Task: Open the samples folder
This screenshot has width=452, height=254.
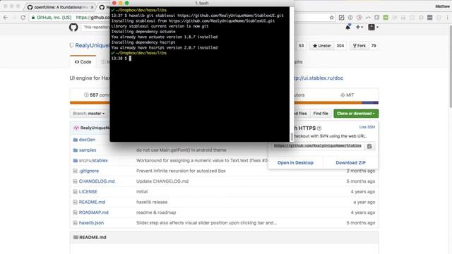Action: tap(88, 150)
